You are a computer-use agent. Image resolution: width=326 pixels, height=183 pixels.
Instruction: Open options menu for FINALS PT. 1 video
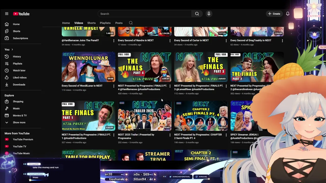(x=114, y=135)
